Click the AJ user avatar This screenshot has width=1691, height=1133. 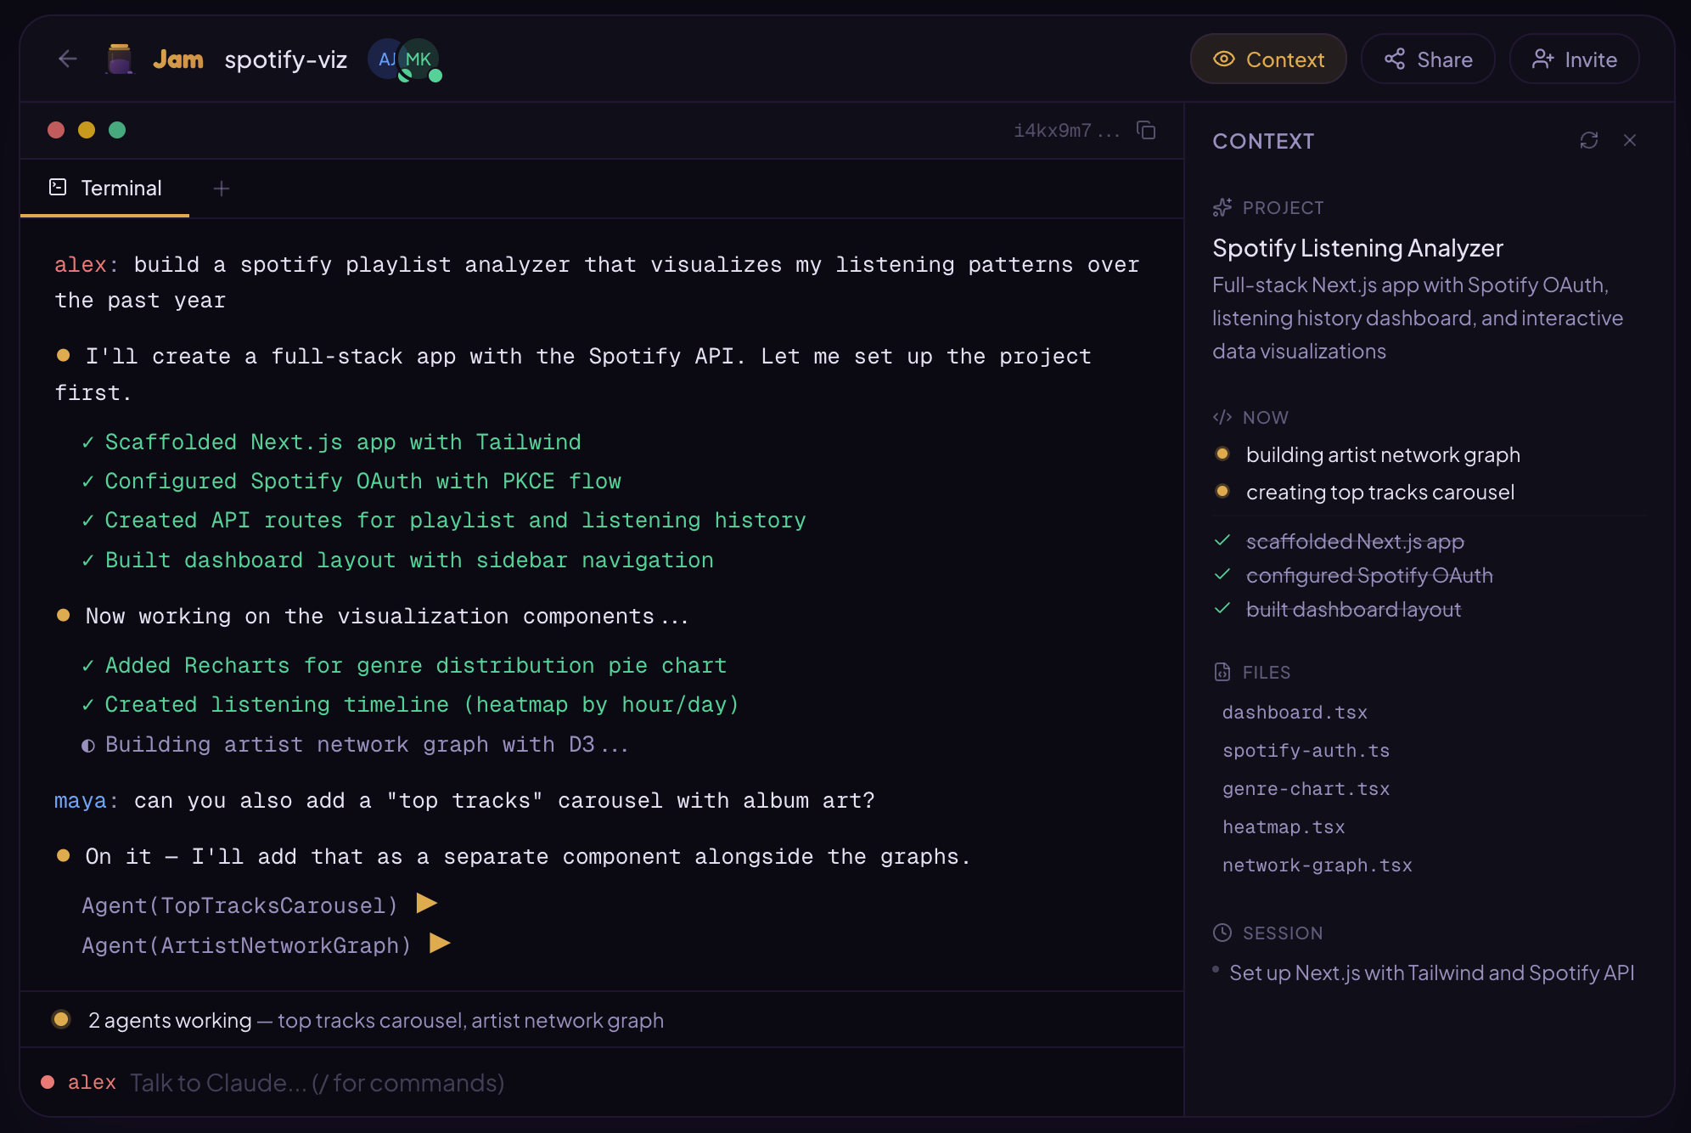click(x=384, y=59)
